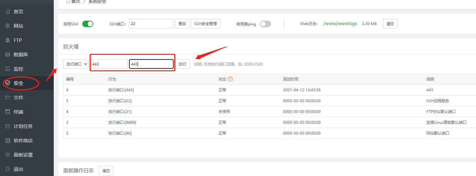
Task: Open the 放行端口 dropdown
Action: [76, 64]
